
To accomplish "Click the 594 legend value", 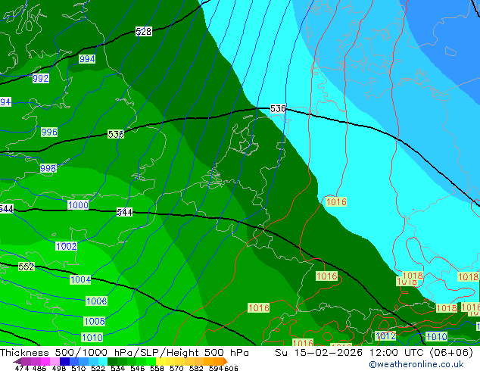I will pos(215,368).
